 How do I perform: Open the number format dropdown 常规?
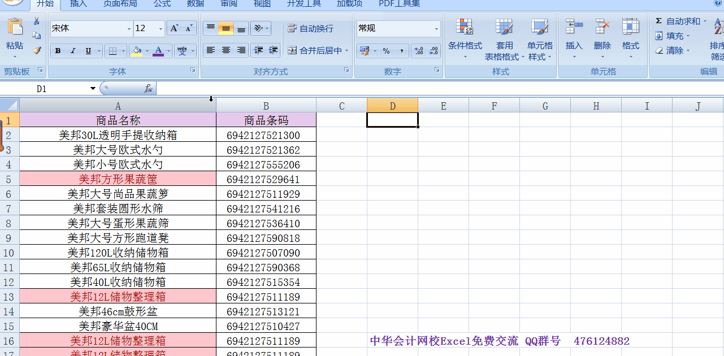point(436,28)
